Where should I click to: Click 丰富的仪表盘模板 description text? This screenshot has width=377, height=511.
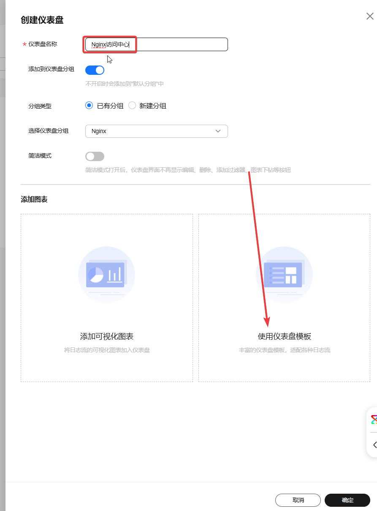pos(285,350)
